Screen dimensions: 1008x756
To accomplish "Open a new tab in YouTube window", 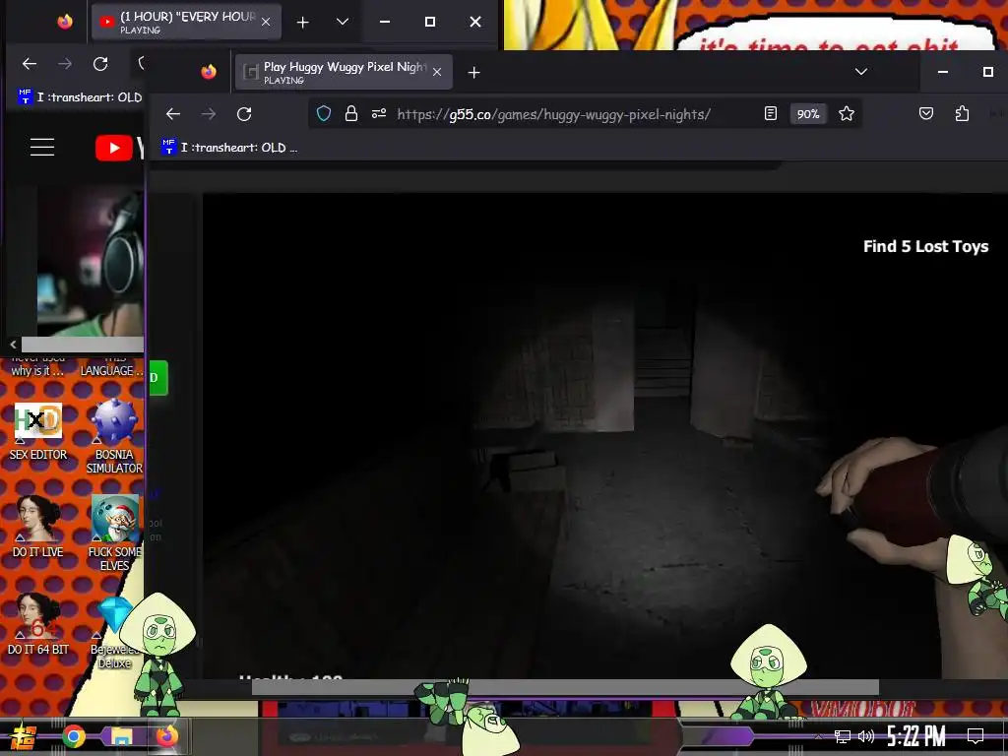I will tap(303, 23).
